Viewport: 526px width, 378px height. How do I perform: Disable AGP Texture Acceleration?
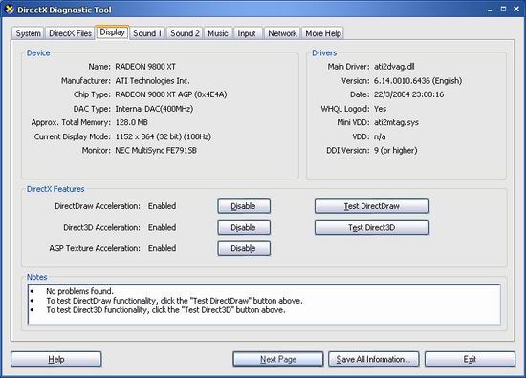(x=244, y=248)
